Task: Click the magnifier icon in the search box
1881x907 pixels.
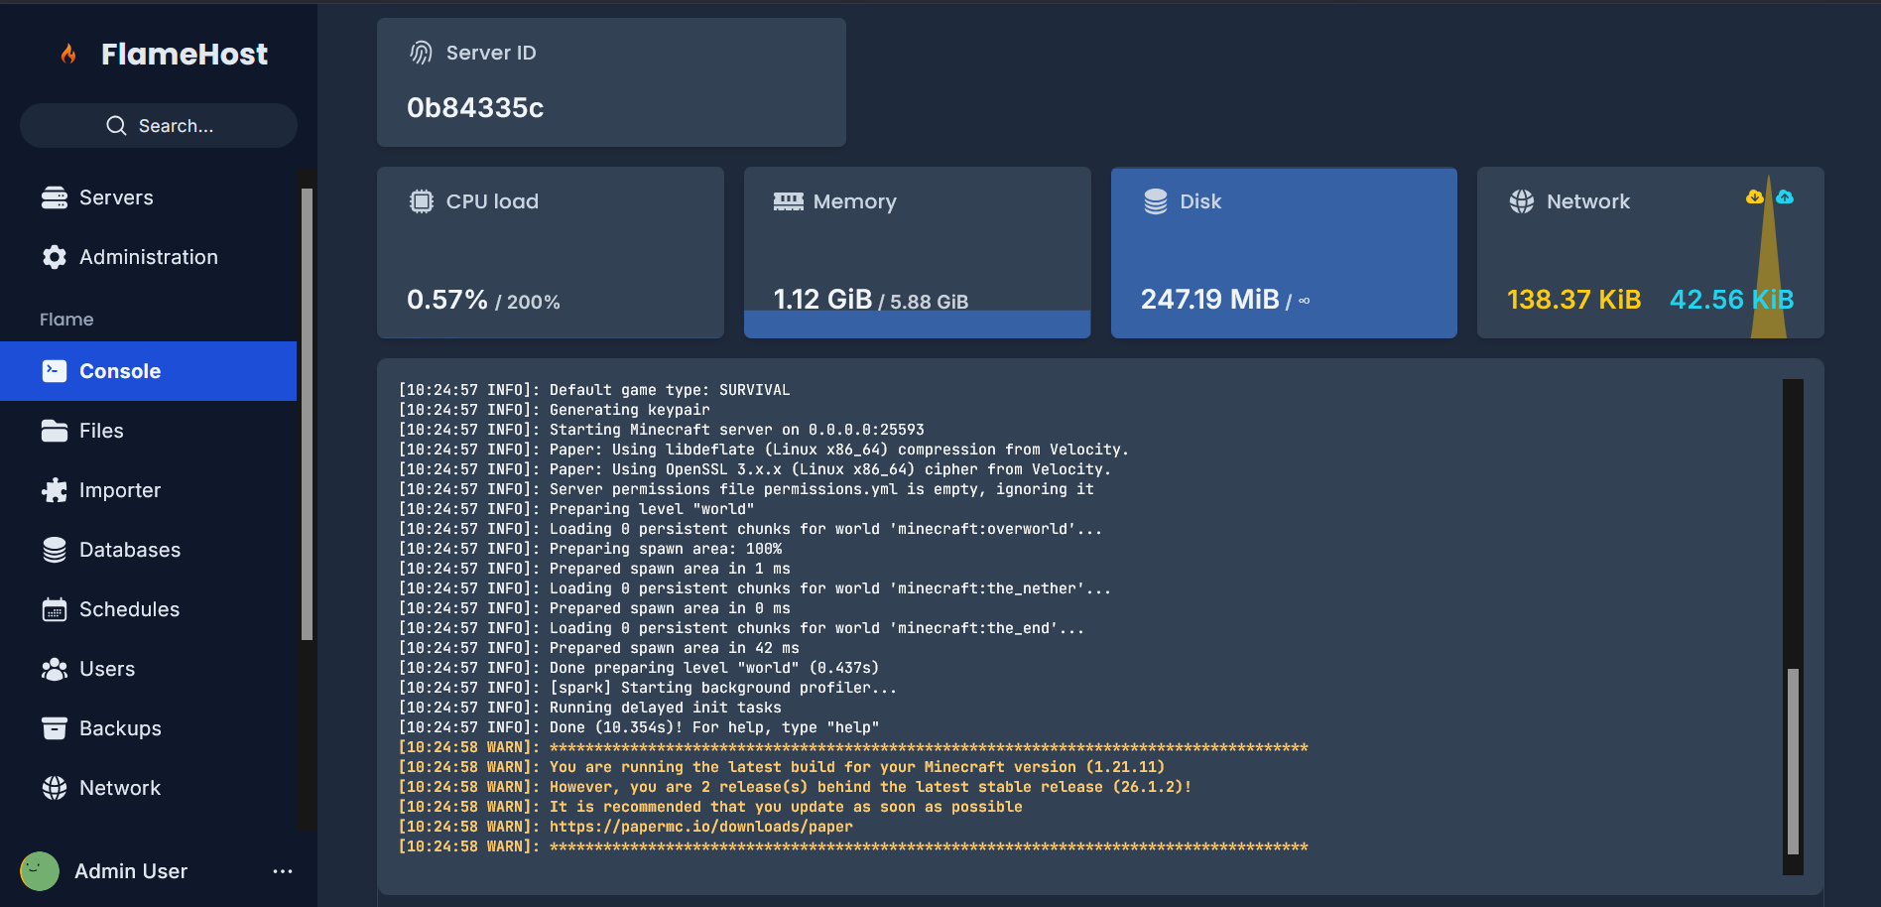Action: (116, 126)
